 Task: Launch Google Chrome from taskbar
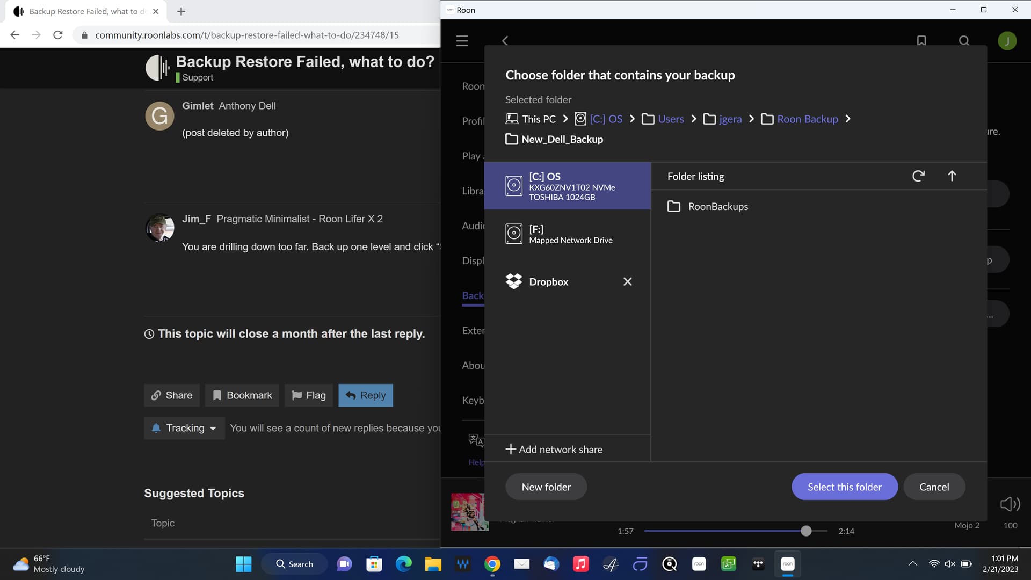point(492,564)
